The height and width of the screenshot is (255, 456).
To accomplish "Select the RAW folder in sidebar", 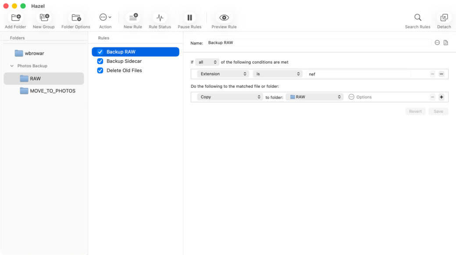I will 43,79.
